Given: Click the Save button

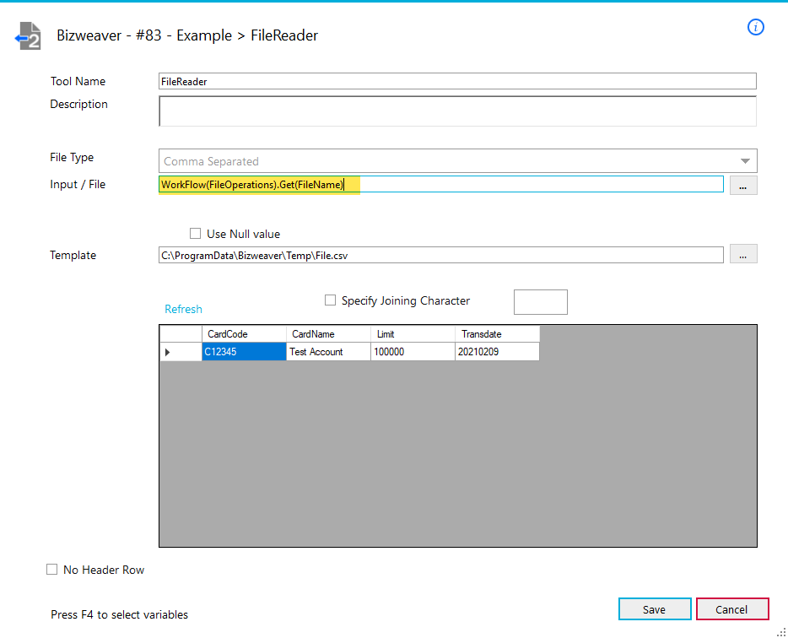Looking at the screenshot, I should 655,609.
